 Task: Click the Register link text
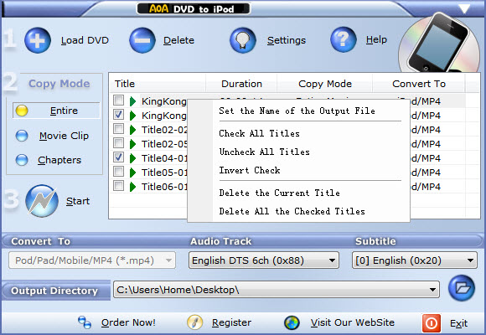click(x=231, y=323)
